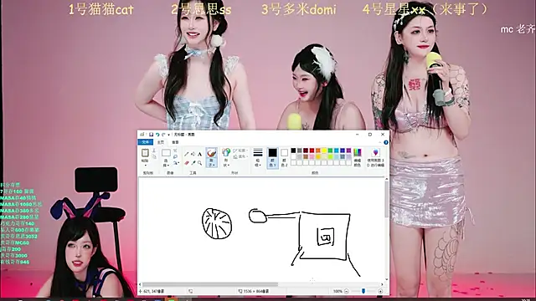
Task: Click the horizontal scrollbar left arrow
Action: [x=140, y=284]
